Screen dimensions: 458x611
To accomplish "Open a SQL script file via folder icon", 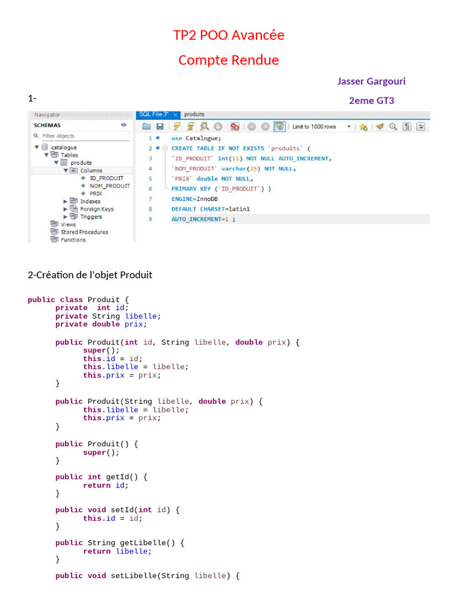I will click(x=147, y=126).
